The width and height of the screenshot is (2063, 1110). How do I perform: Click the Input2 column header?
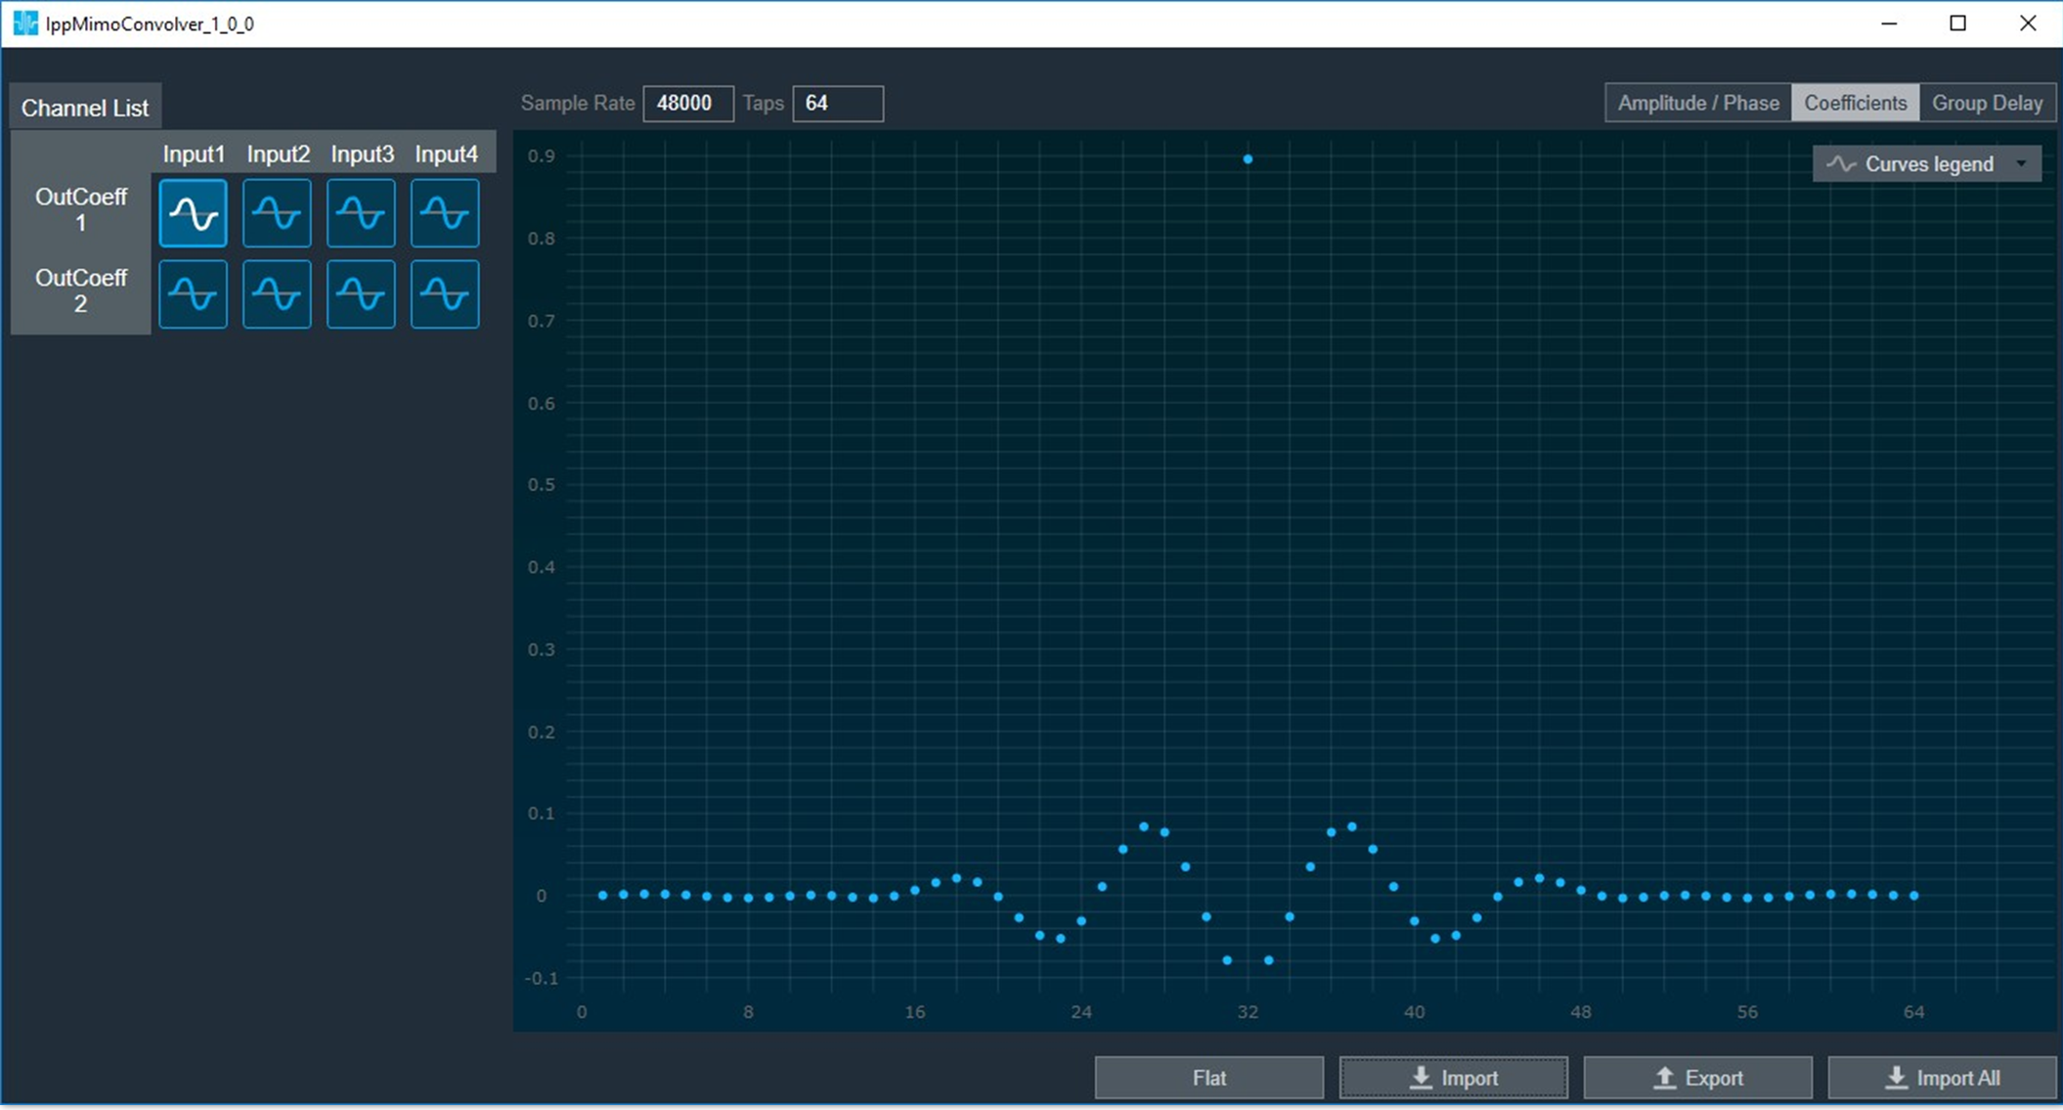(278, 155)
